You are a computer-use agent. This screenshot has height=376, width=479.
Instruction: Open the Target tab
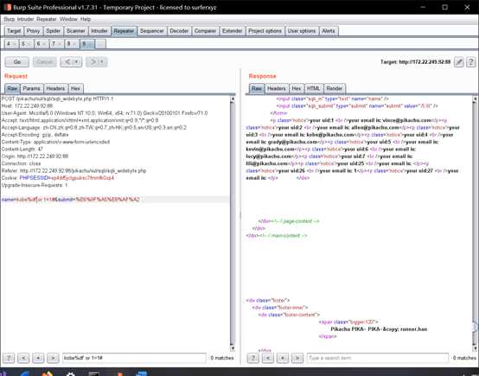14,31
